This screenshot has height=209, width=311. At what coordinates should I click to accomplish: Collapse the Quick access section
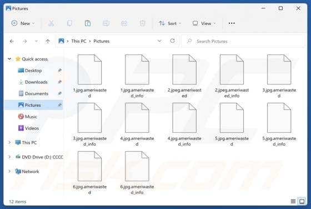[9, 59]
